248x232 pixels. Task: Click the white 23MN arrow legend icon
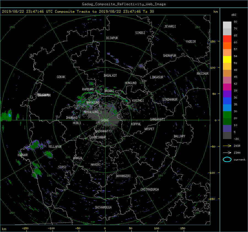(227, 153)
